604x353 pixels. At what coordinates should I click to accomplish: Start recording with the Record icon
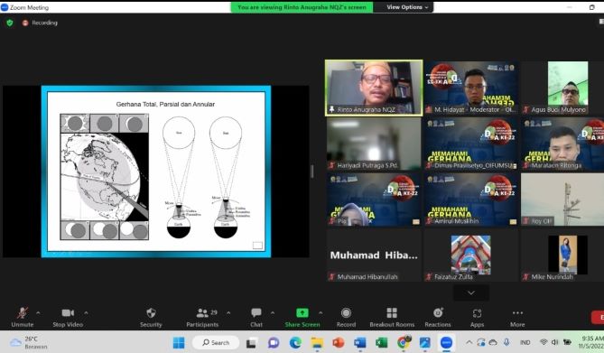click(346, 313)
